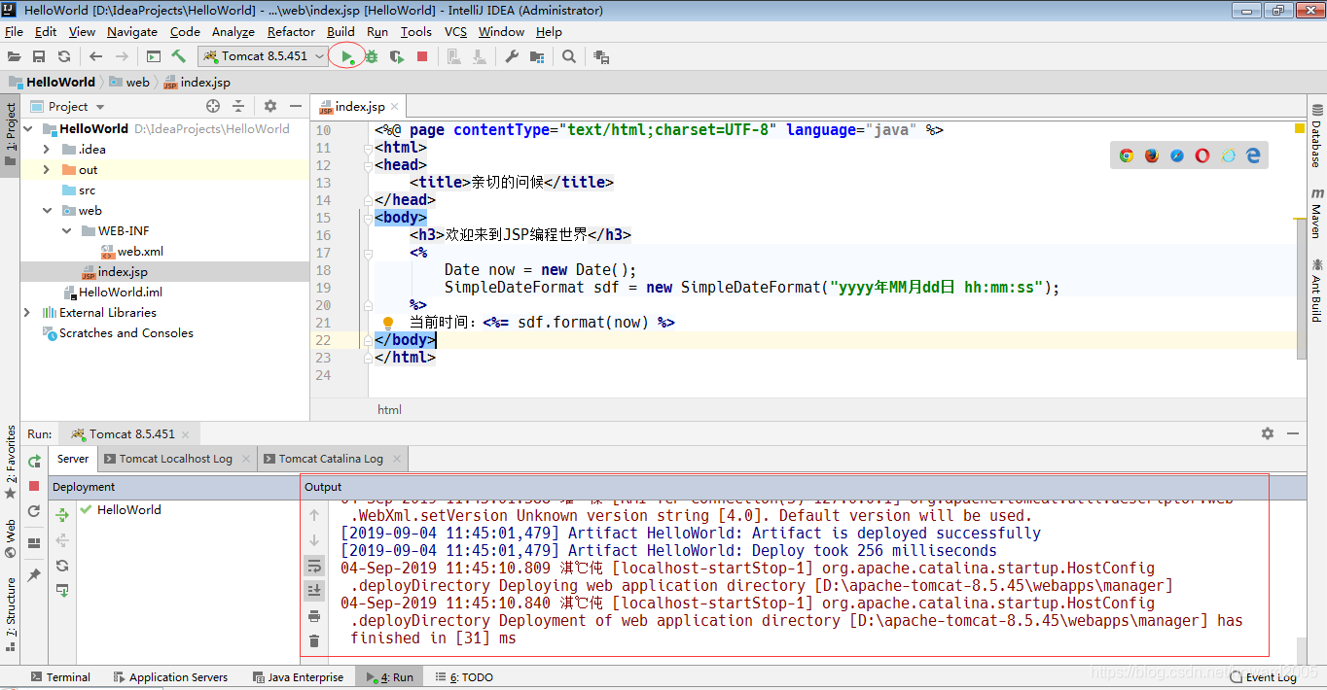Stop the server with the red toolbar square
Screen dimensions: 1327x690
pyautogui.click(x=421, y=56)
